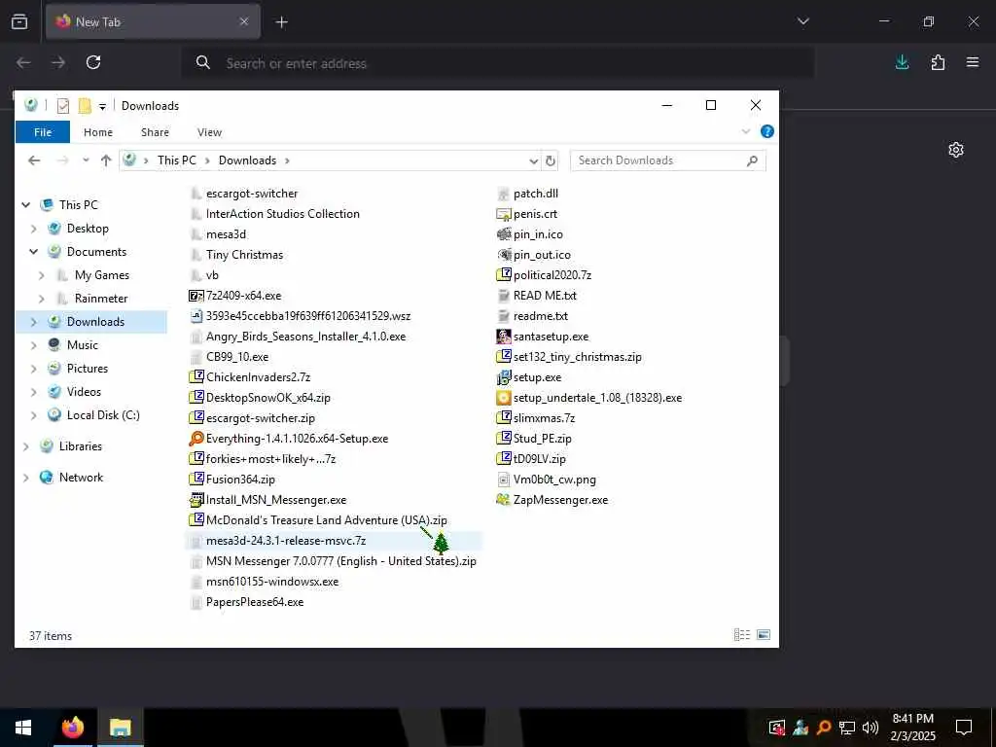Click the political2020.7z archive icon
The height and width of the screenshot is (747, 996).
[504, 275]
